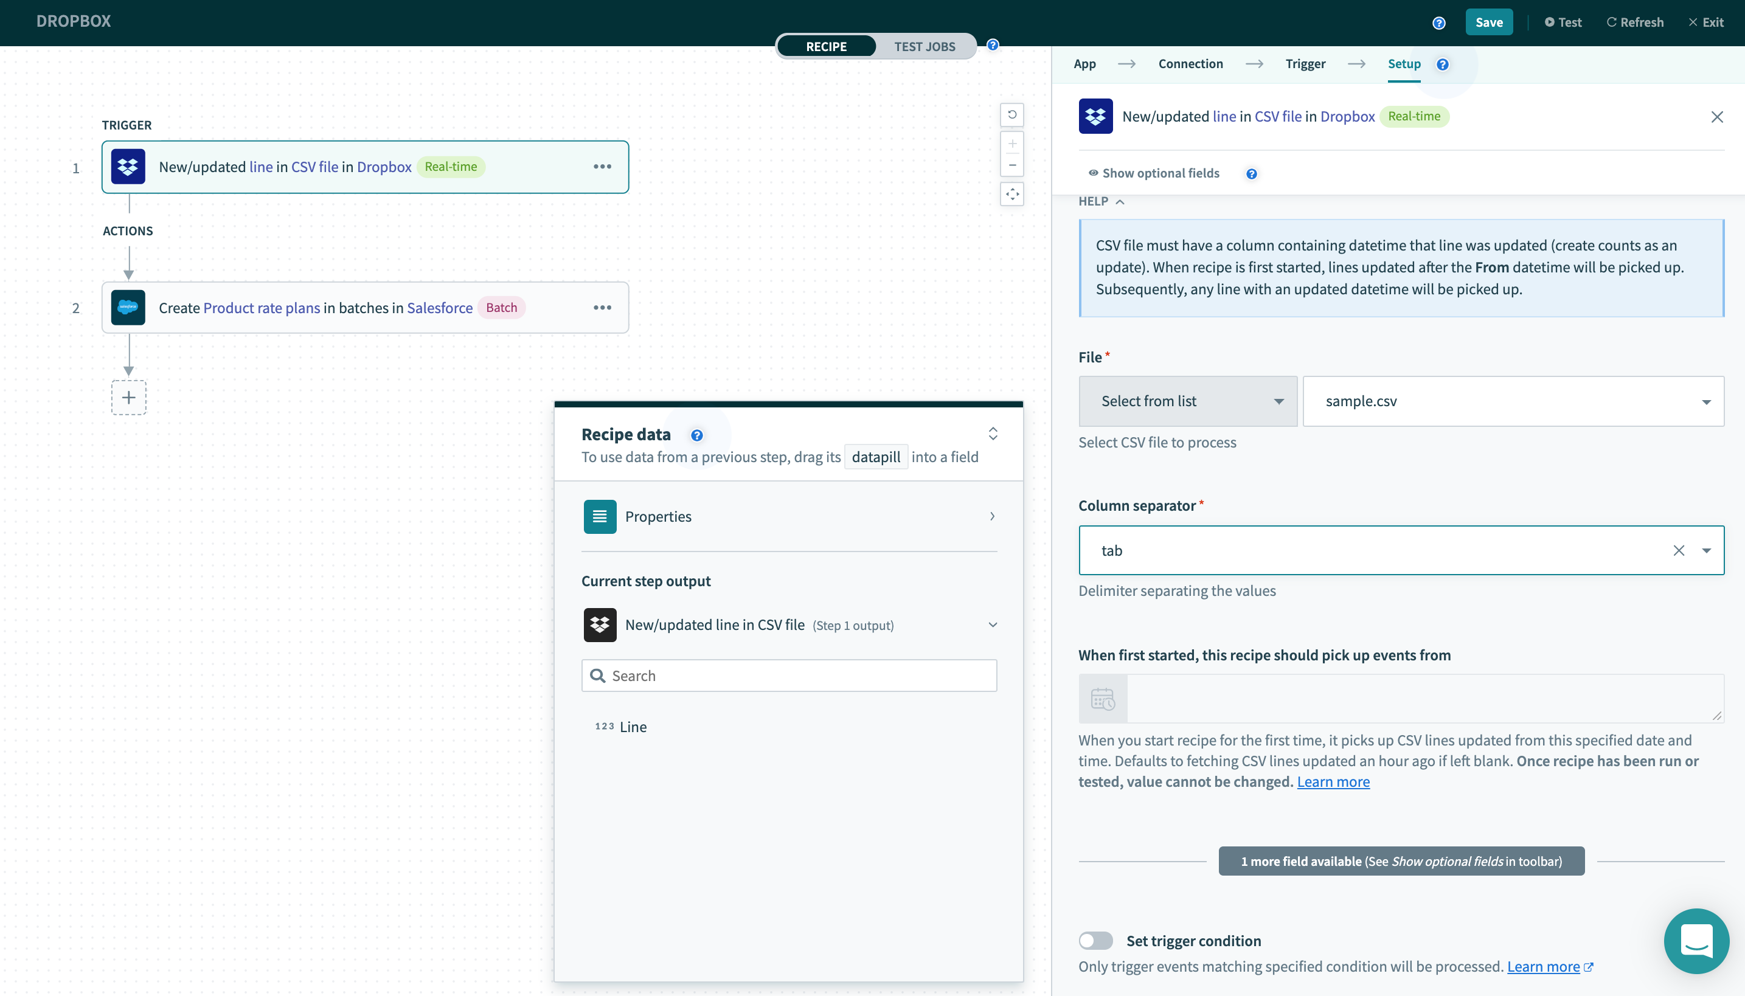The image size is (1745, 996).
Task: Click the Salesforce action step icon
Action: click(x=128, y=308)
